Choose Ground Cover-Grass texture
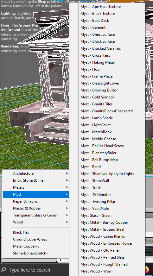 point(36,239)
